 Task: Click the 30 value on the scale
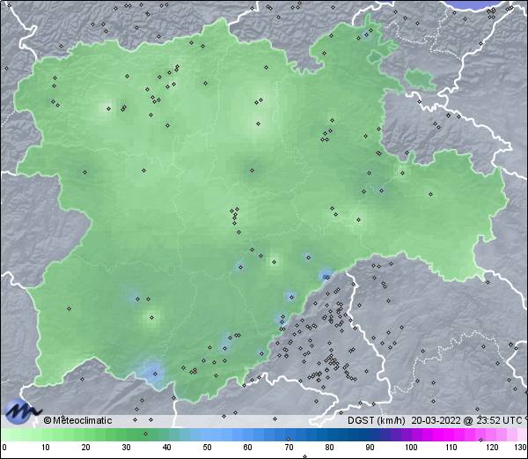click(126, 448)
